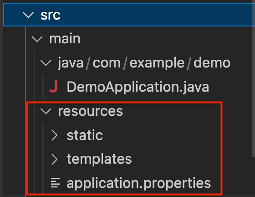Select the templates folder name
This screenshot has width=255, height=197.
pyautogui.click(x=99, y=159)
